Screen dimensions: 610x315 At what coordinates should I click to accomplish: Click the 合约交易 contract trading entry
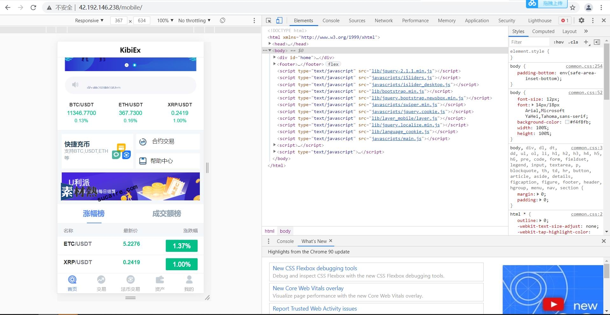pyautogui.click(x=168, y=142)
